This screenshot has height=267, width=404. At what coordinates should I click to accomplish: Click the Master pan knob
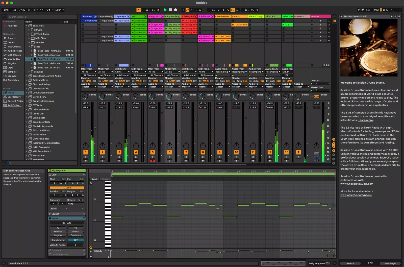(x=316, y=145)
